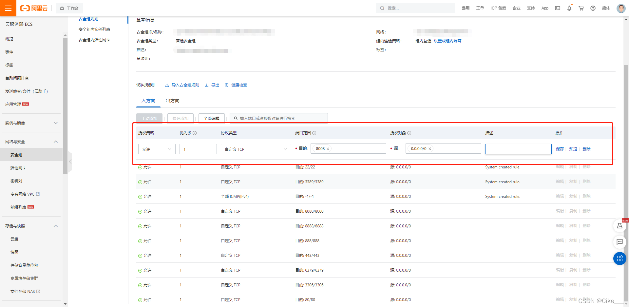Click 保存 to save the rule
The width and height of the screenshot is (629, 307).
click(x=560, y=149)
